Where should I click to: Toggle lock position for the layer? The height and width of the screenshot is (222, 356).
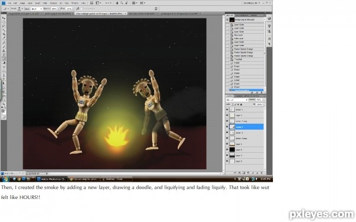(x=238, y=104)
